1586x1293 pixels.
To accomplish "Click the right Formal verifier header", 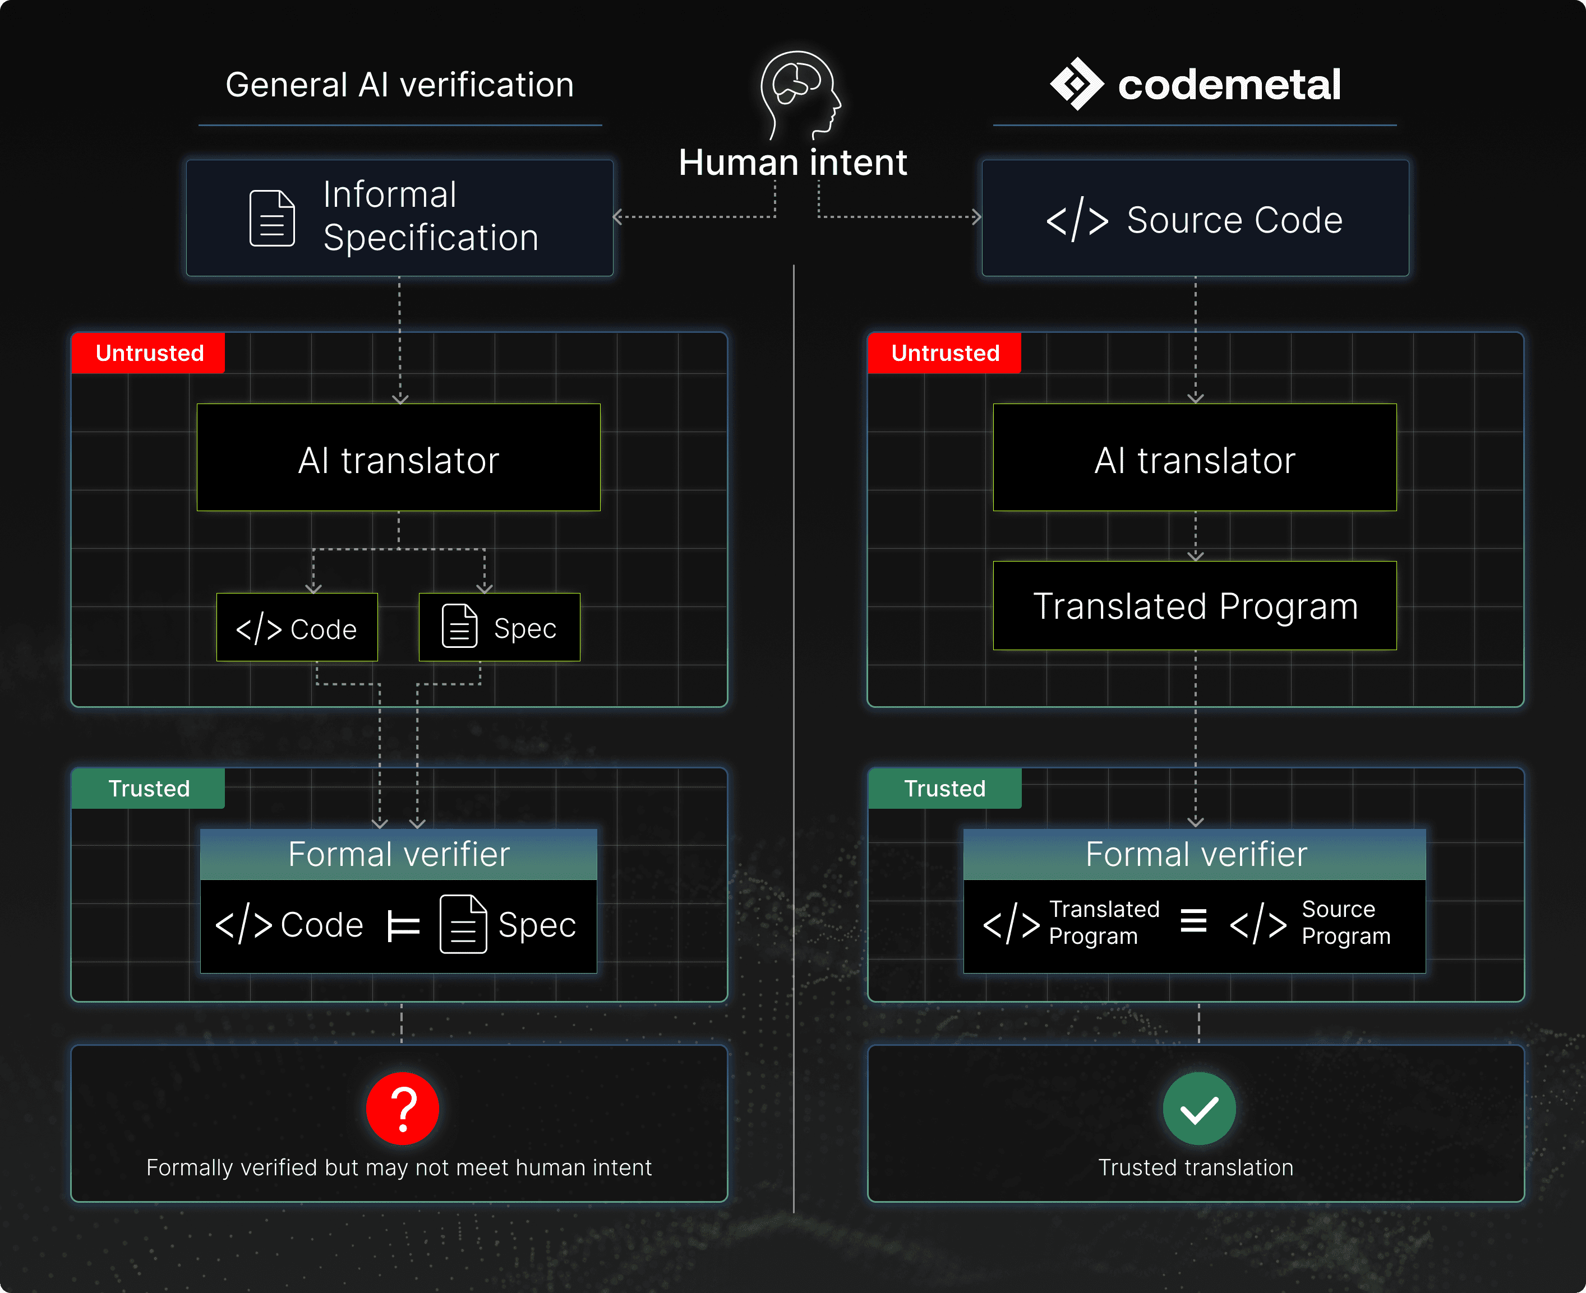I will point(1195,854).
